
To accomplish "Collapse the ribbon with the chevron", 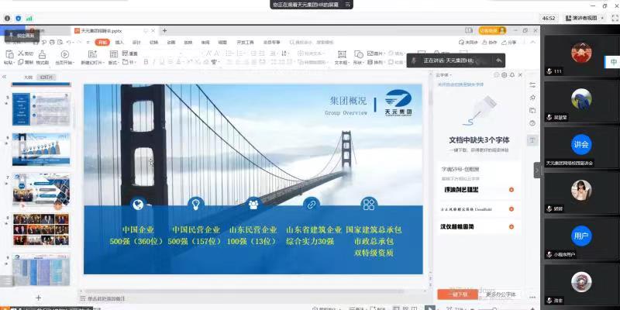I will [x=532, y=43].
